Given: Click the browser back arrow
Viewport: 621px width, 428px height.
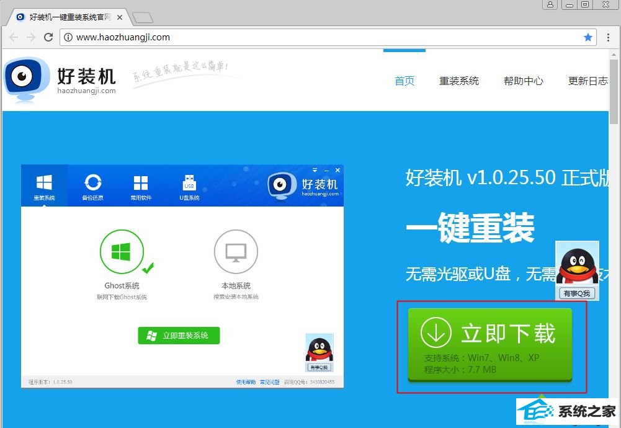Looking at the screenshot, I should click(14, 37).
